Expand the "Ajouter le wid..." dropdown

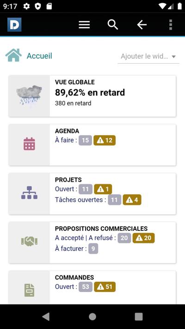click(x=148, y=56)
